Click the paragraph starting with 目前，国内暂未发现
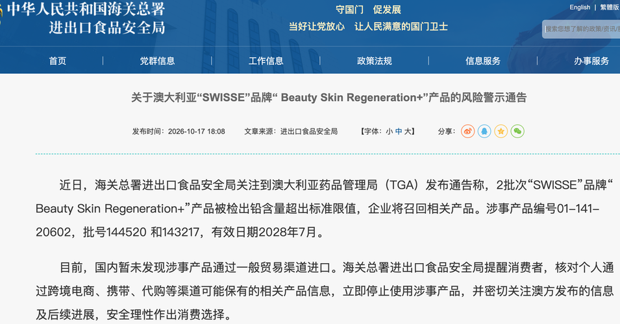This screenshot has width=620, height=324. click(325, 291)
